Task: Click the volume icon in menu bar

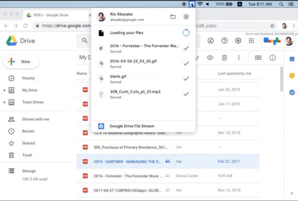Action: 208,4
